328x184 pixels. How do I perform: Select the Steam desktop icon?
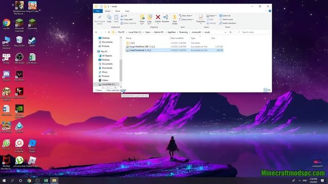[x=32, y=41]
